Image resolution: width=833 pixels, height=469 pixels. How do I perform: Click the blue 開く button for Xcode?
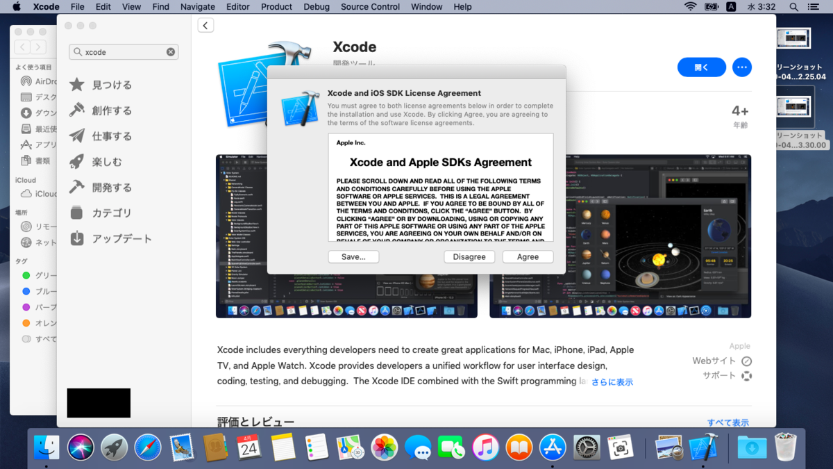702,67
